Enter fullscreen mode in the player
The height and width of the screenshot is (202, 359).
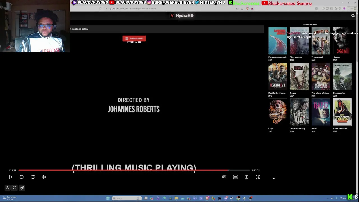click(258, 177)
